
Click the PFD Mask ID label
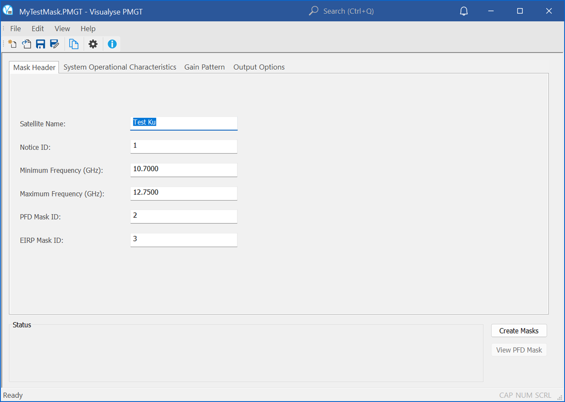(x=40, y=217)
